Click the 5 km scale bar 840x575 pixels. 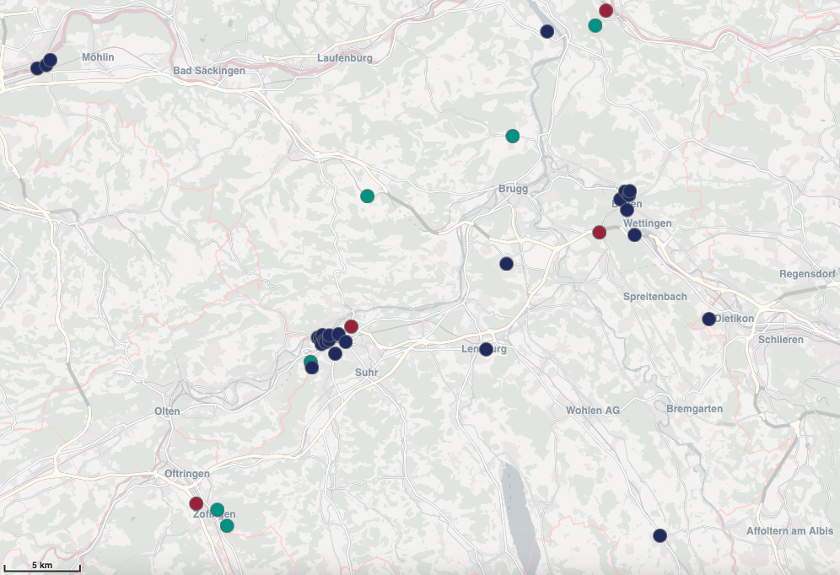(x=42, y=567)
